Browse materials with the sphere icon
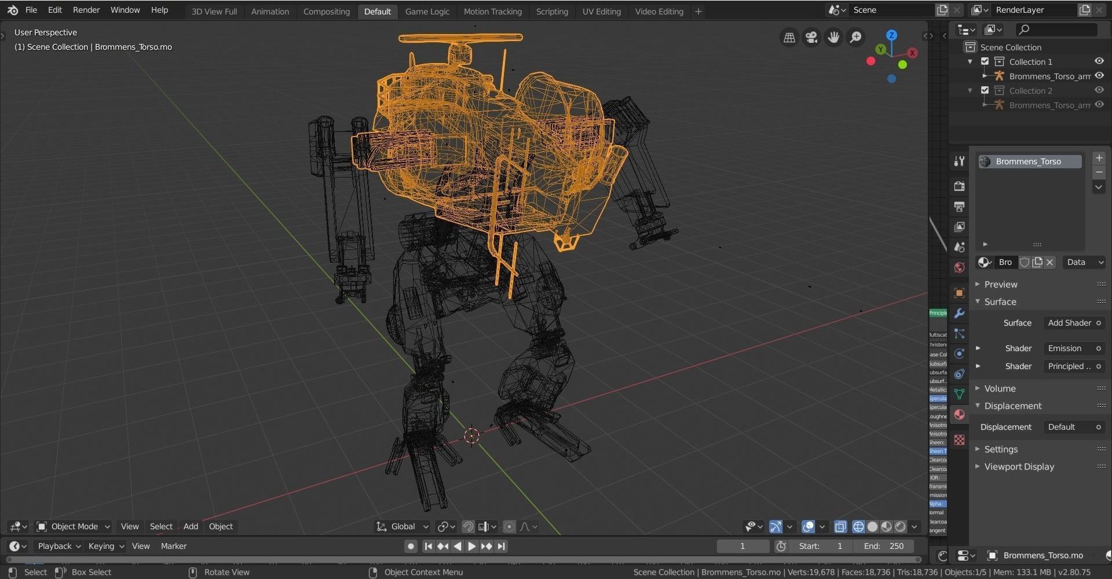 (984, 262)
